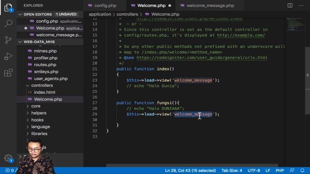Open the editor More Actions menu
310x174 pixels.
(301, 5)
